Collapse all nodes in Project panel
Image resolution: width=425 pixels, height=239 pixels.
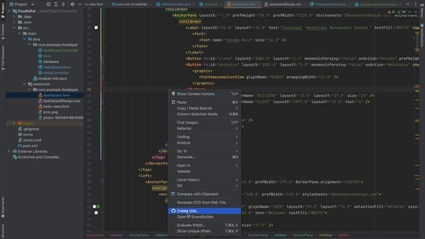(x=63, y=5)
